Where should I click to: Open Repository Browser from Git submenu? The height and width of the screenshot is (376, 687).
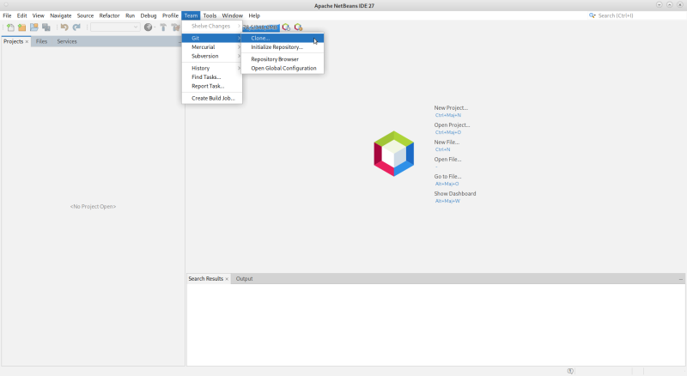(275, 59)
